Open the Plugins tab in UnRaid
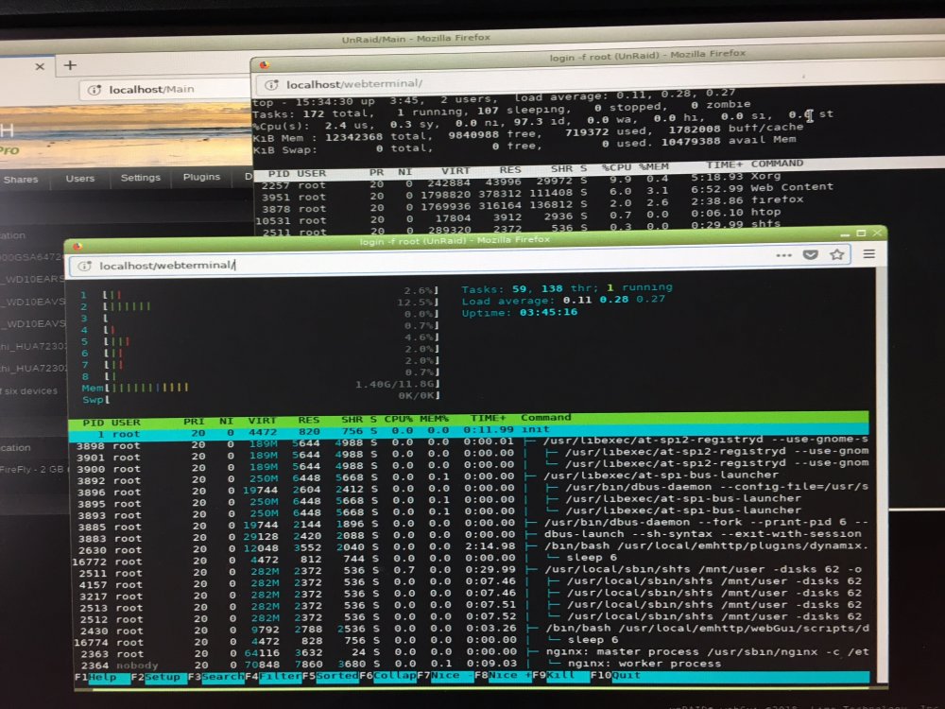945x709 pixels. coord(201,177)
